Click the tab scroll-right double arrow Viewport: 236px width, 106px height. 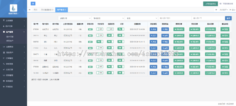coord(217,10)
